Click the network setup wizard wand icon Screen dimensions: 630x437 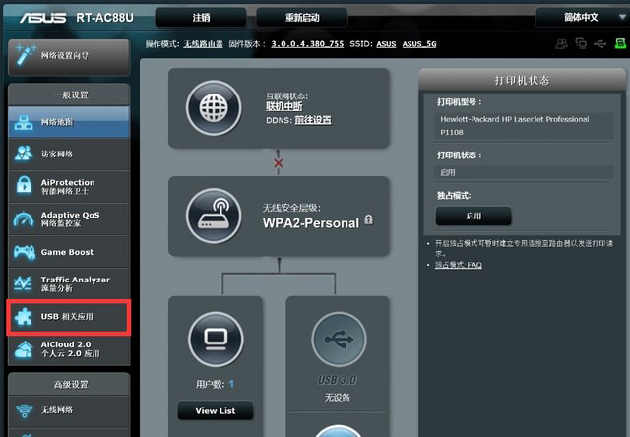pos(25,55)
